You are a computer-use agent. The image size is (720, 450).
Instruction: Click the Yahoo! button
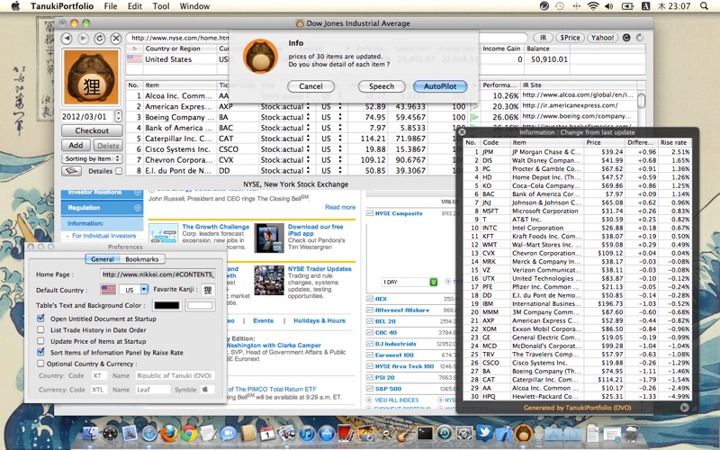[x=602, y=38]
